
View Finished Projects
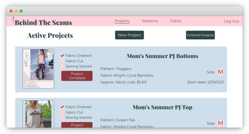tap(200, 35)
